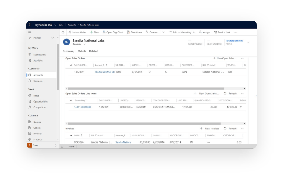
Task: Open Orders under Collateral
Action: click(x=37, y=128)
